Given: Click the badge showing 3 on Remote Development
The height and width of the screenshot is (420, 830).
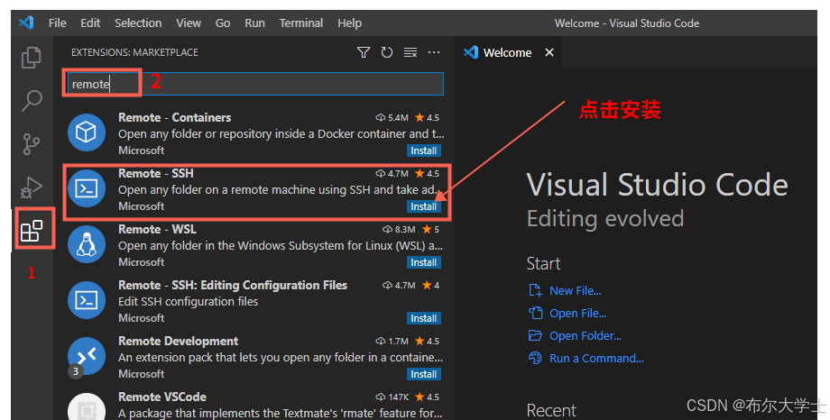Looking at the screenshot, I should (x=76, y=371).
